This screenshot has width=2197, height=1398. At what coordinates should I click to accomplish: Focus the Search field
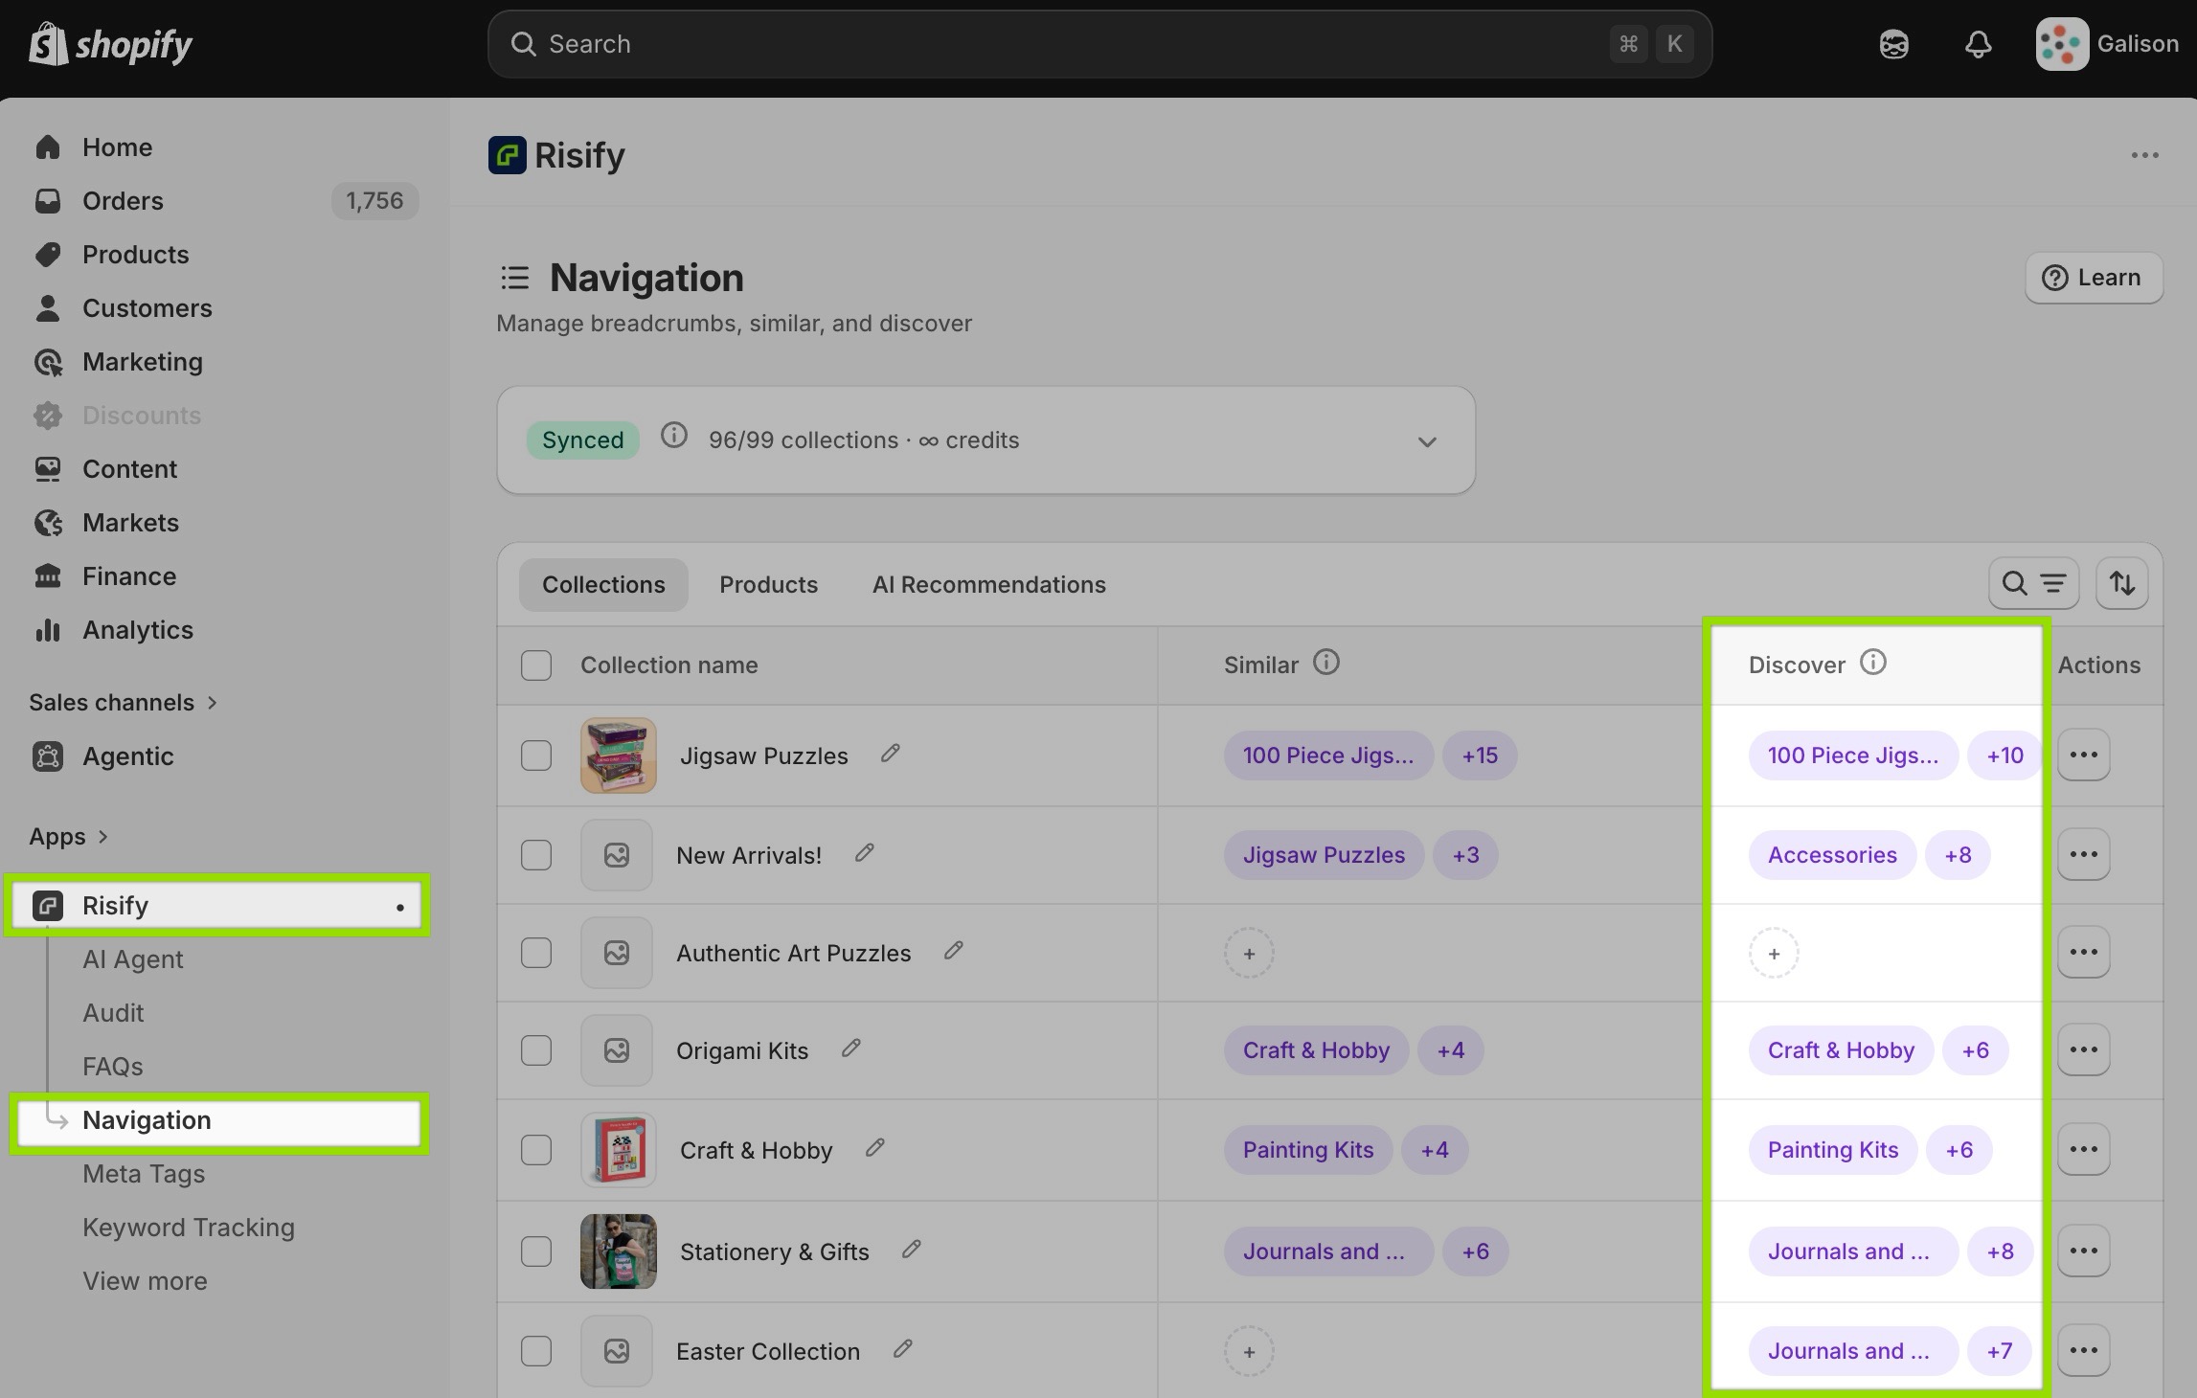coord(1099,44)
